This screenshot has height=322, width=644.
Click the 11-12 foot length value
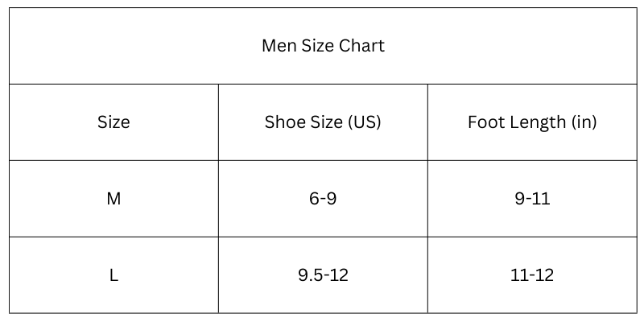point(532,275)
